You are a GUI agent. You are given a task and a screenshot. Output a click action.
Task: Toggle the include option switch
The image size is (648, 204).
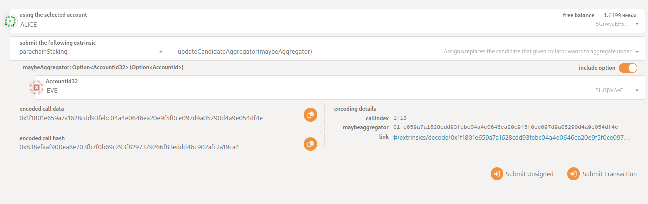pos(628,68)
